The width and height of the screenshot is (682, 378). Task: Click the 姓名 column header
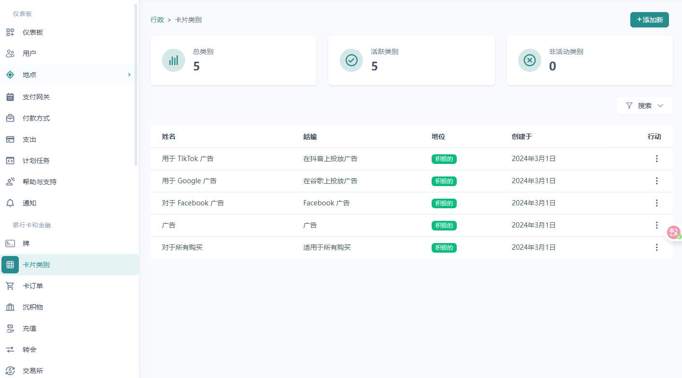(169, 137)
